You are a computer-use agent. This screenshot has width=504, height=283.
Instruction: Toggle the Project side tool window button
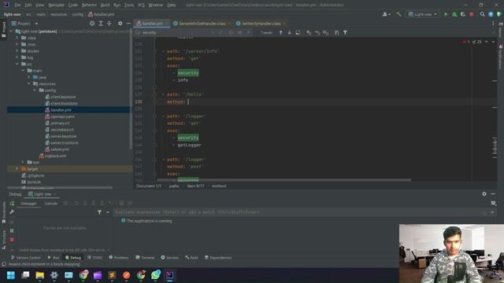coord(3,29)
